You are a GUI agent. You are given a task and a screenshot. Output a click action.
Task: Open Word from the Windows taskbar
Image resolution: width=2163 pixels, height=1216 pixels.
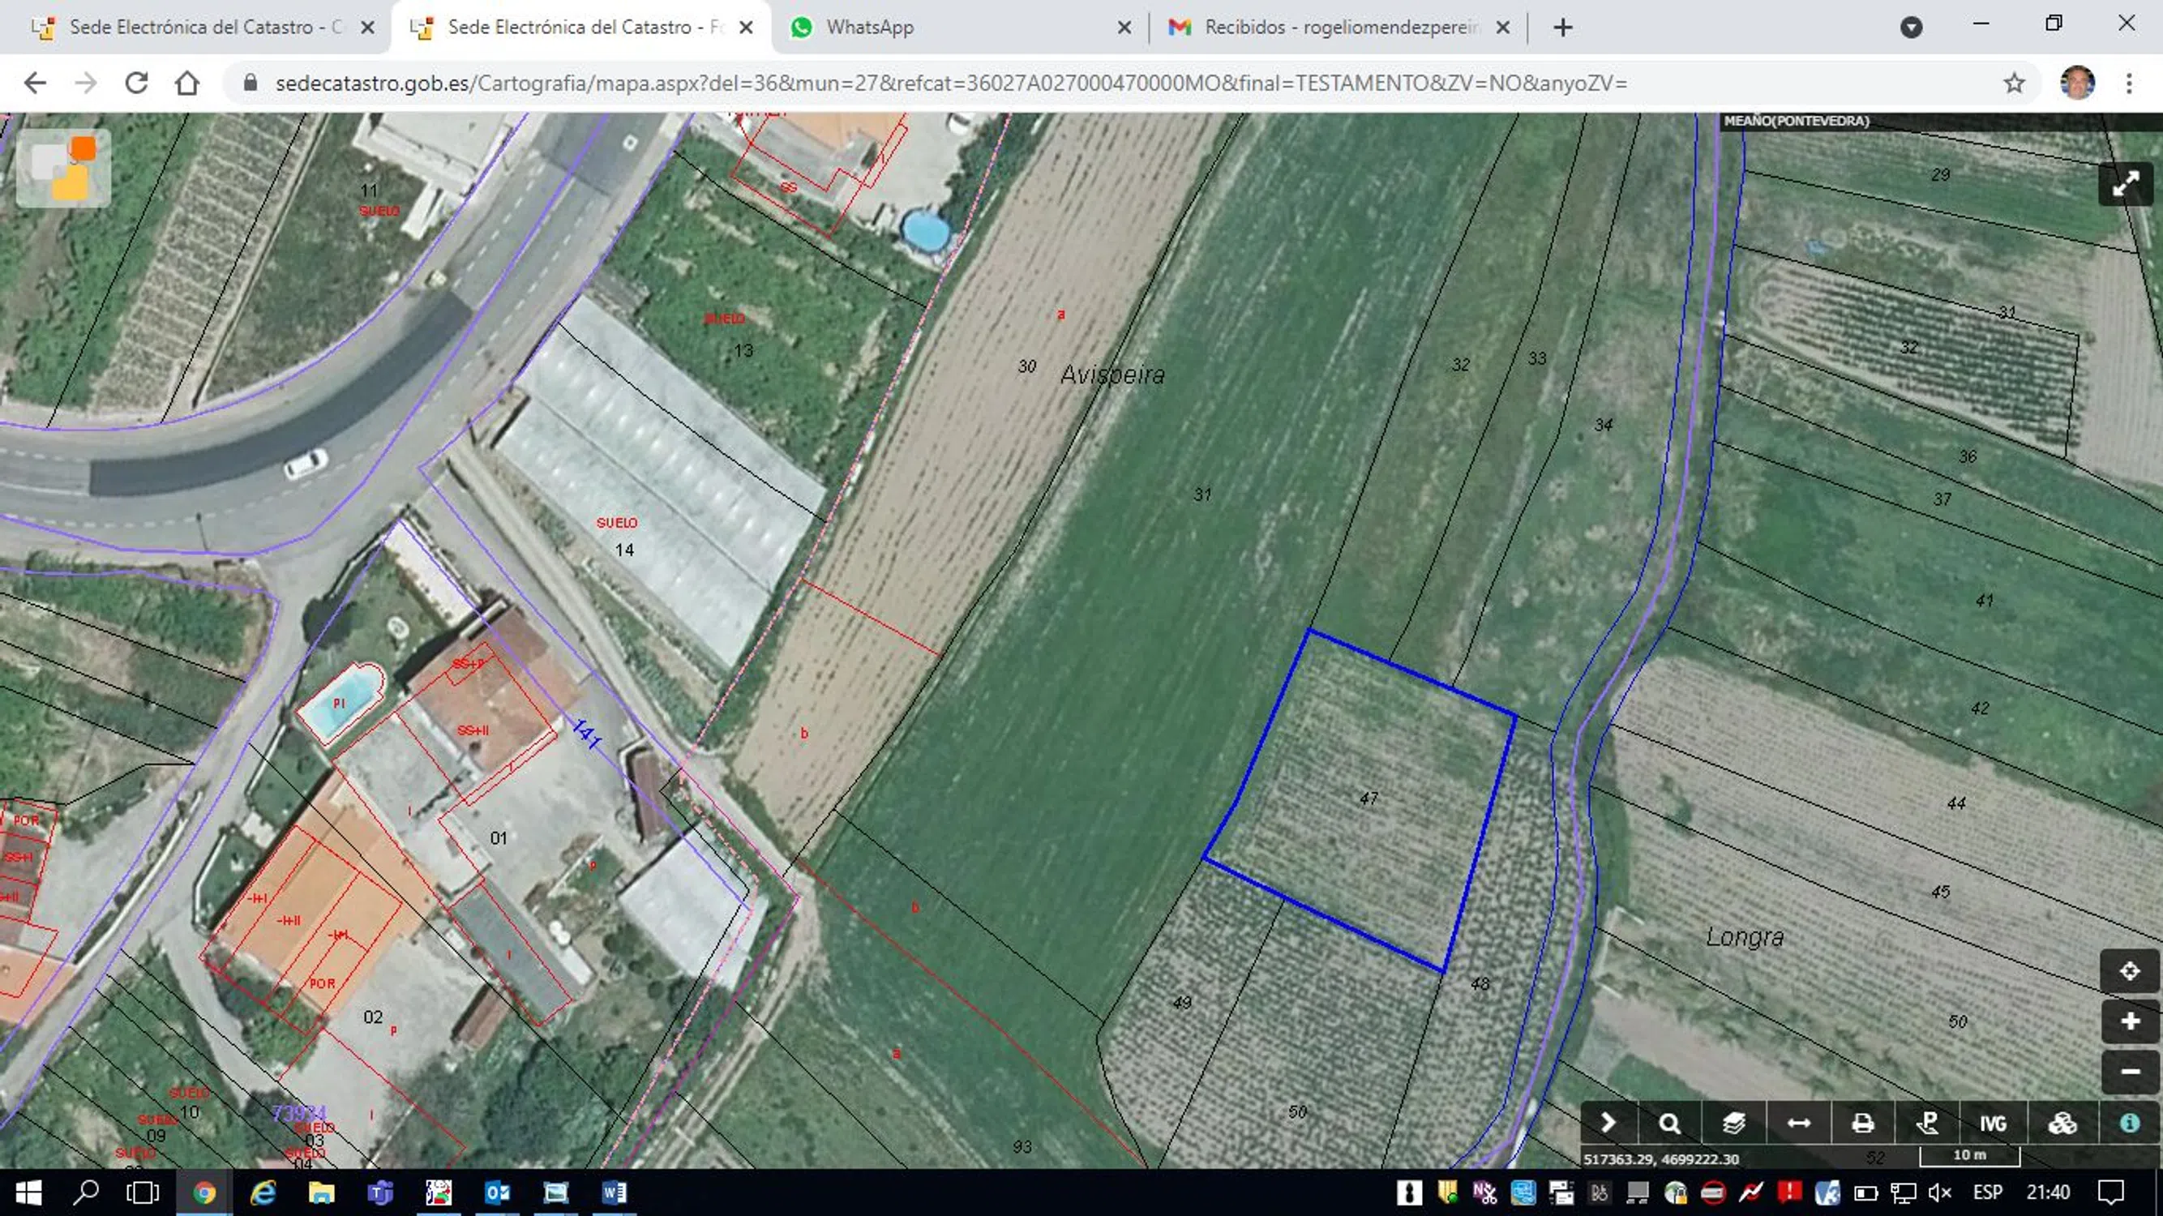coord(614,1192)
